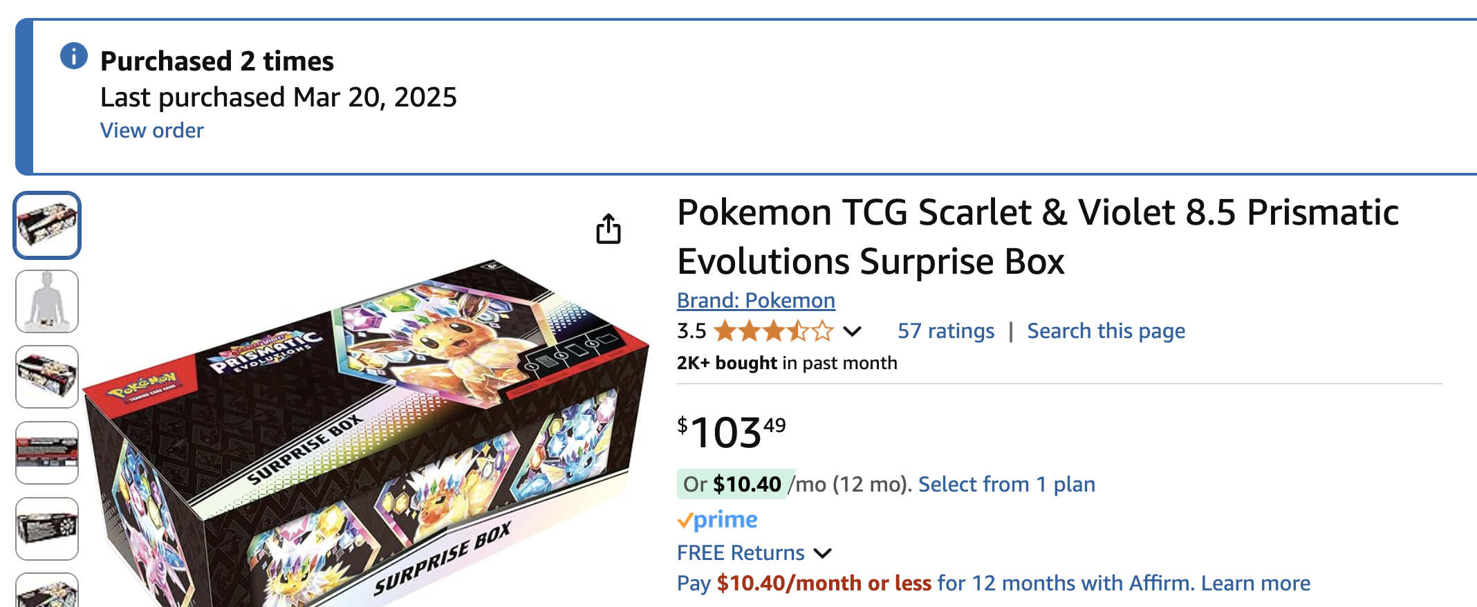
Task: Click the Prime logo badge
Action: [x=717, y=520]
